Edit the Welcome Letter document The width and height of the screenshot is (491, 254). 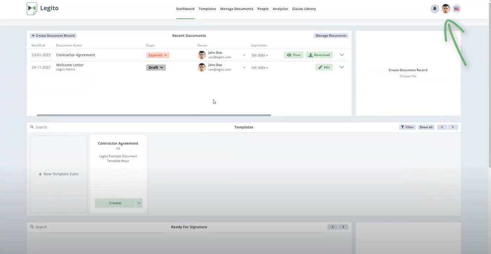(324, 67)
